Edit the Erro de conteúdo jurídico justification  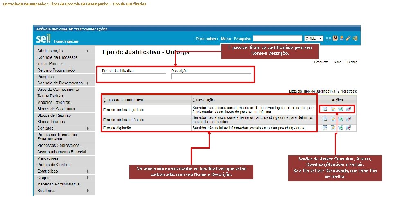pos(333,109)
